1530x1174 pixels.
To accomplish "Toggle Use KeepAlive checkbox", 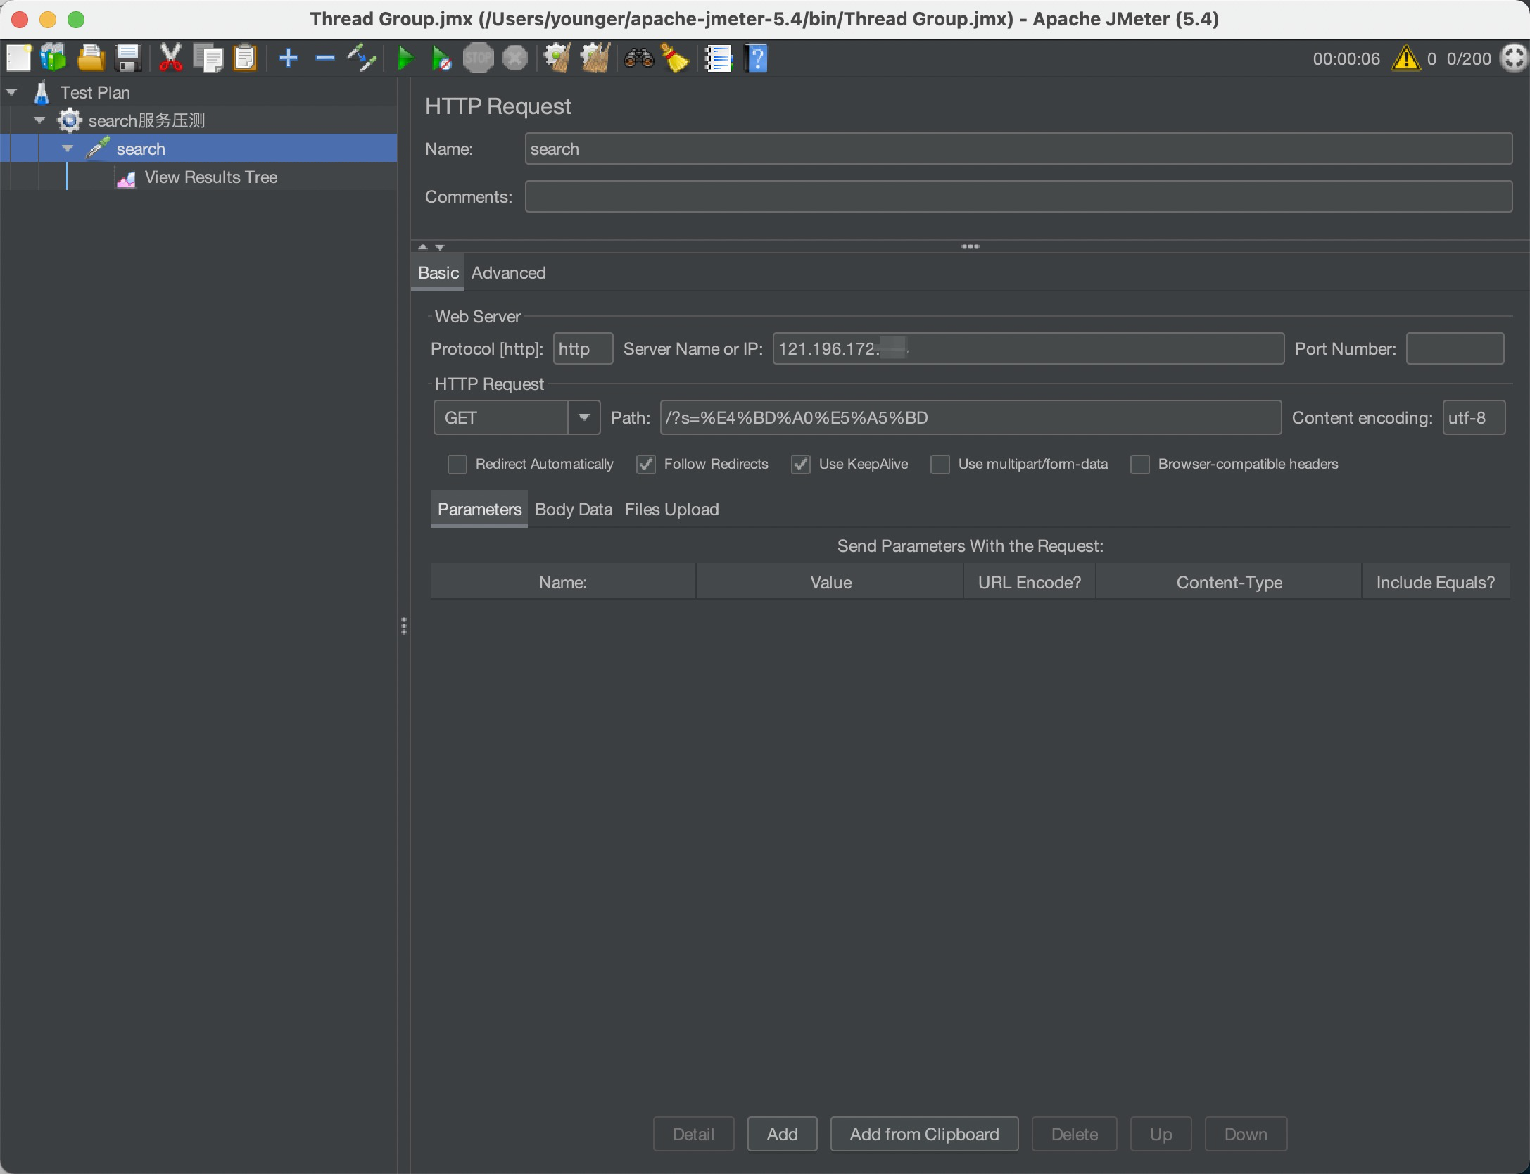I will pos(801,465).
